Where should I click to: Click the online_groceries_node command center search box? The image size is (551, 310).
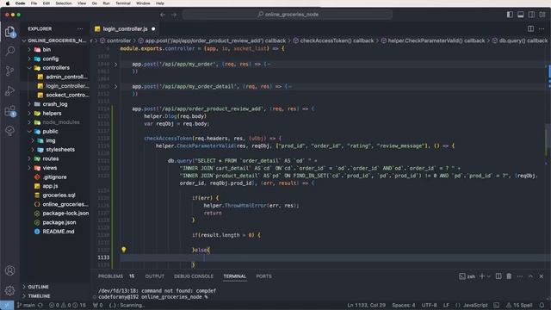288,15
